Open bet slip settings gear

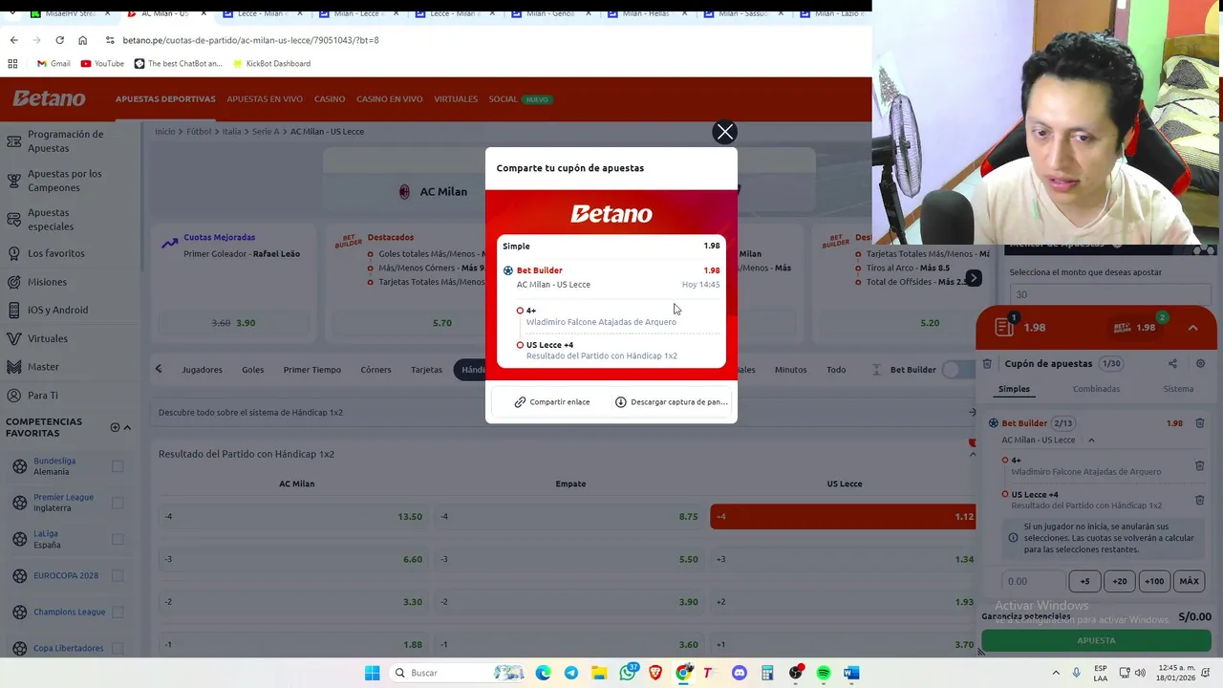[x=1200, y=364]
